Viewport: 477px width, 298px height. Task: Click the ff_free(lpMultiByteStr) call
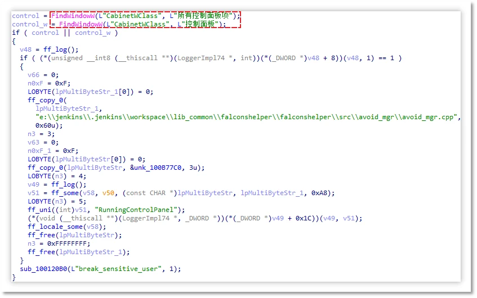click(x=74, y=235)
